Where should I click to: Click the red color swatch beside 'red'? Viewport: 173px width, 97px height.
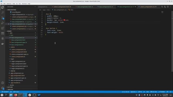click(64, 20)
